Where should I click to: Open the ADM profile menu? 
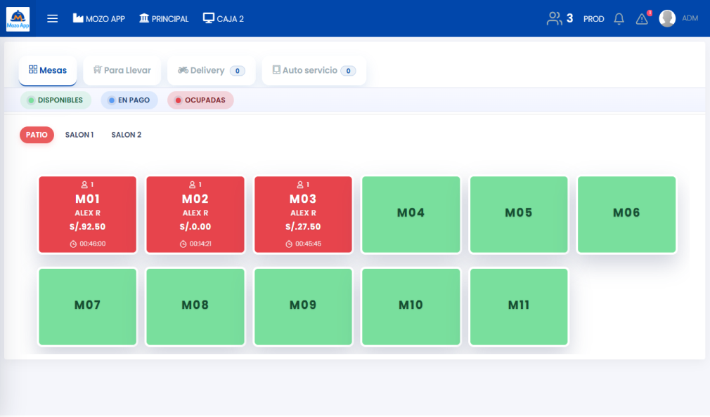click(667, 18)
